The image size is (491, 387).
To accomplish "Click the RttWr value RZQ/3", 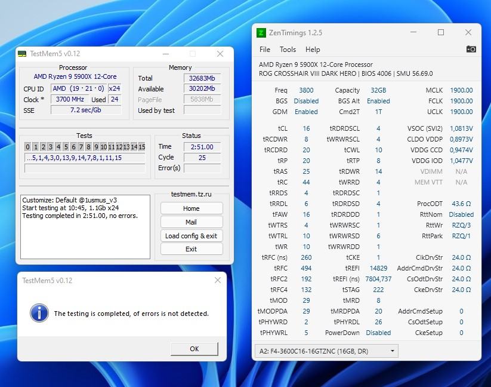I will tap(461, 225).
